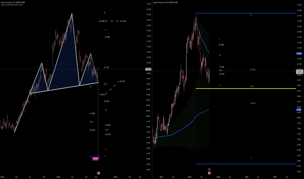This screenshot has width=304, height=179.
Task: Click the 2023 date label on right time axis
Action: point(161,177)
